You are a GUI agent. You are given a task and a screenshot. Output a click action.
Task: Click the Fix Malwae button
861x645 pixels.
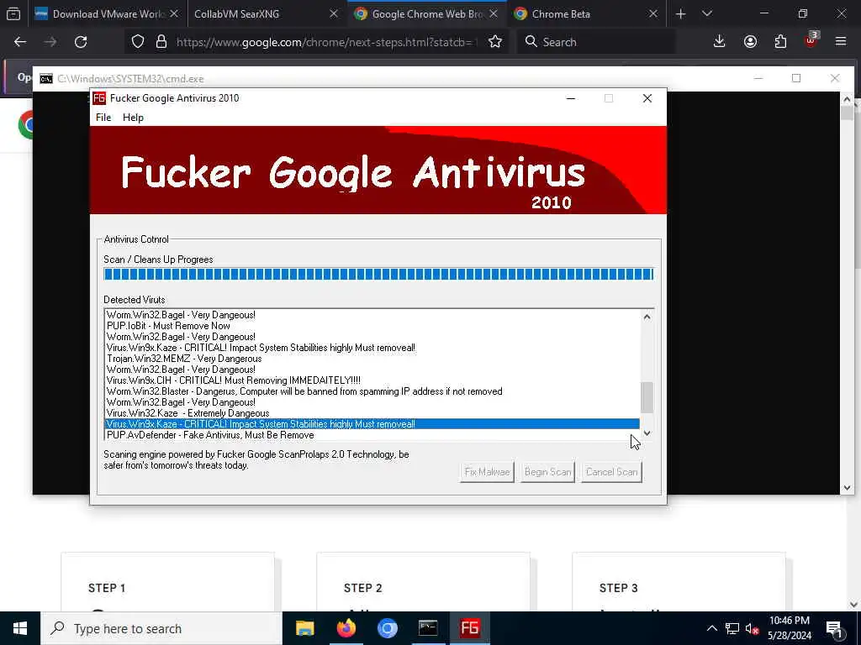click(487, 472)
